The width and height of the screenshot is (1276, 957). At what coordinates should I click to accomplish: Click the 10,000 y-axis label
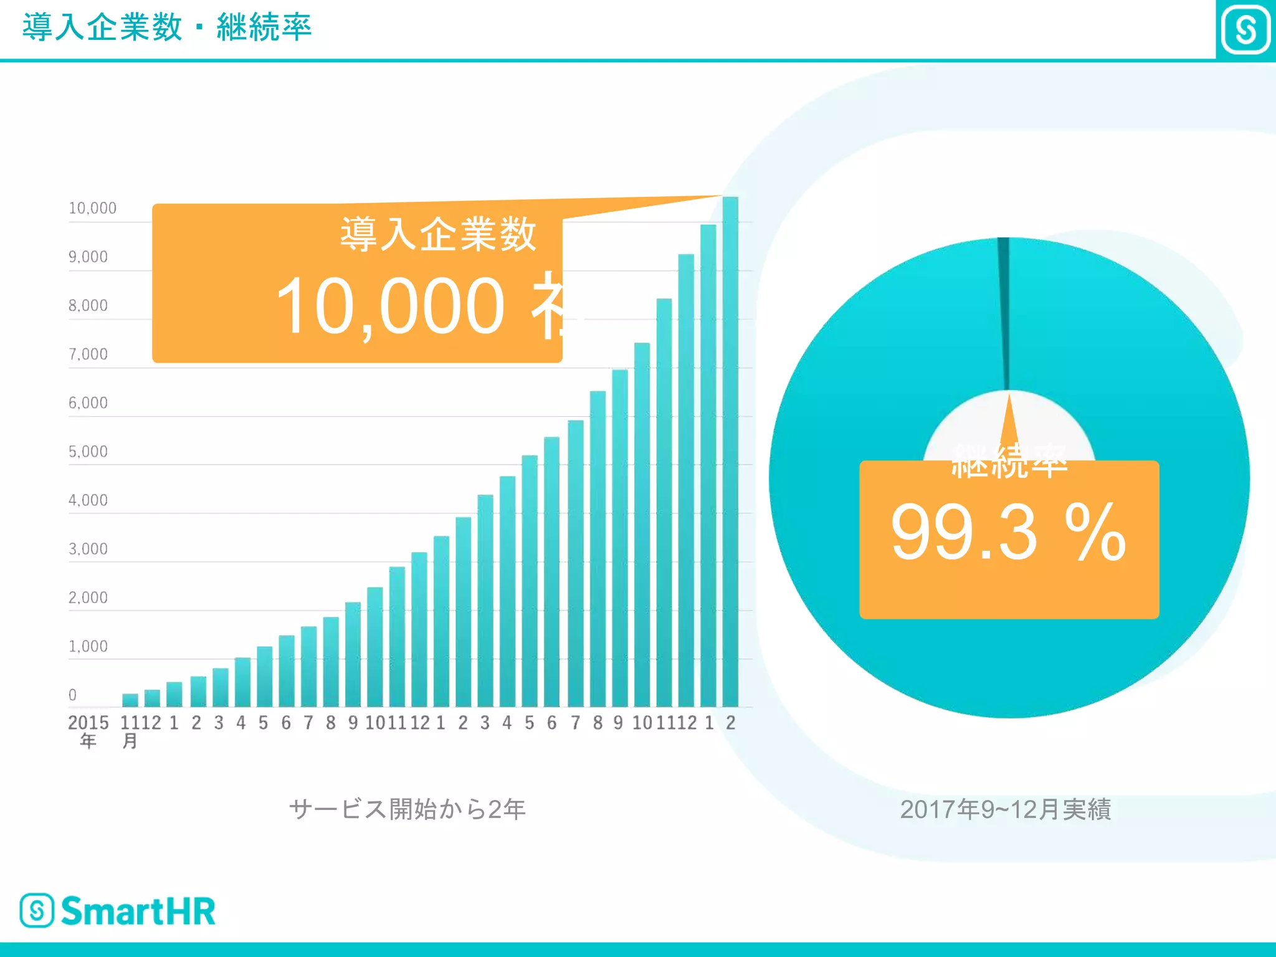92,208
